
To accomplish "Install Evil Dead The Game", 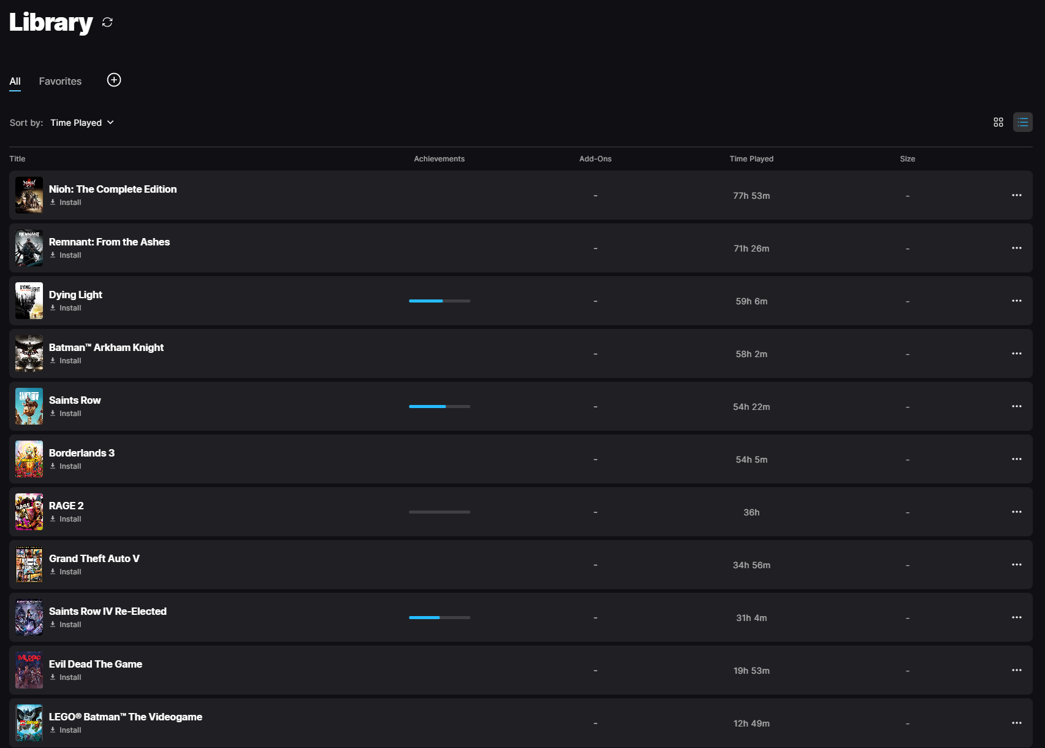I will (66, 677).
